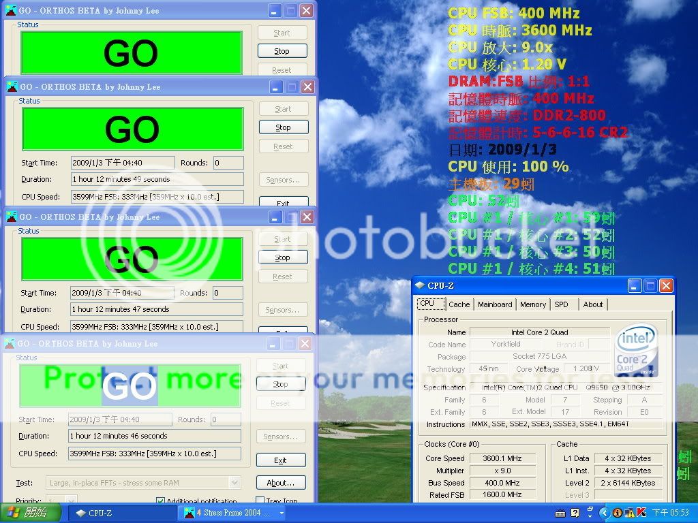Click the network warning tray icon

(629, 513)
